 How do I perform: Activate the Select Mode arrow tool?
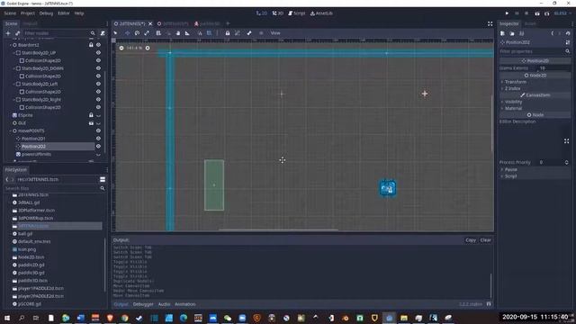(x=115, y=33)
